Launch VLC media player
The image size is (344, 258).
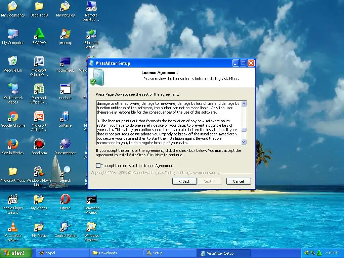(x=13, y=232)
